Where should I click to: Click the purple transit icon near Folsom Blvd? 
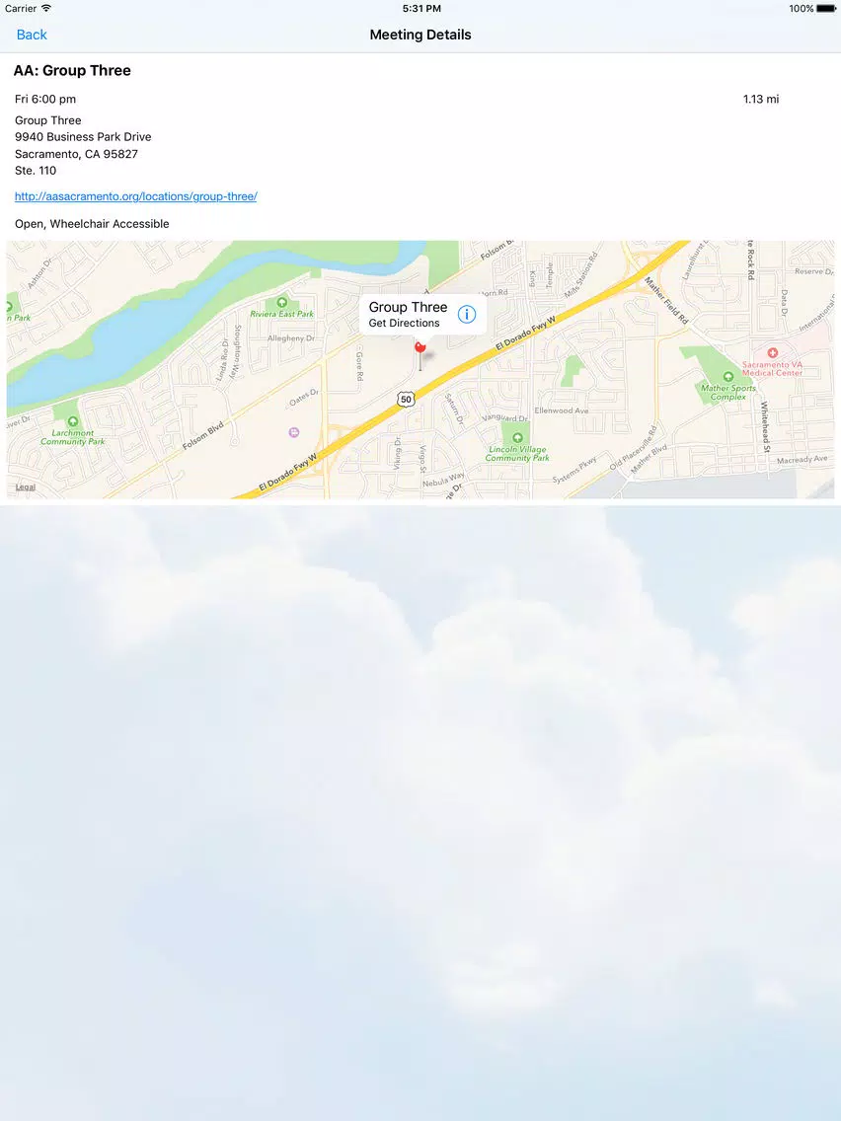293,432
